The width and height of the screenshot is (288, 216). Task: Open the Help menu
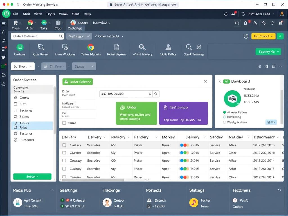click(87, 14)
